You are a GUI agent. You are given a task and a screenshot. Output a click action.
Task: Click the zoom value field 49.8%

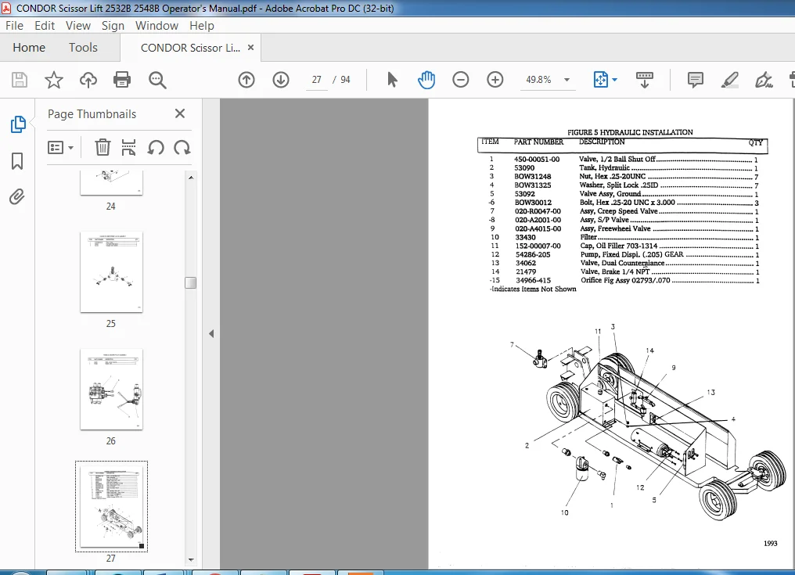point(538,80)
